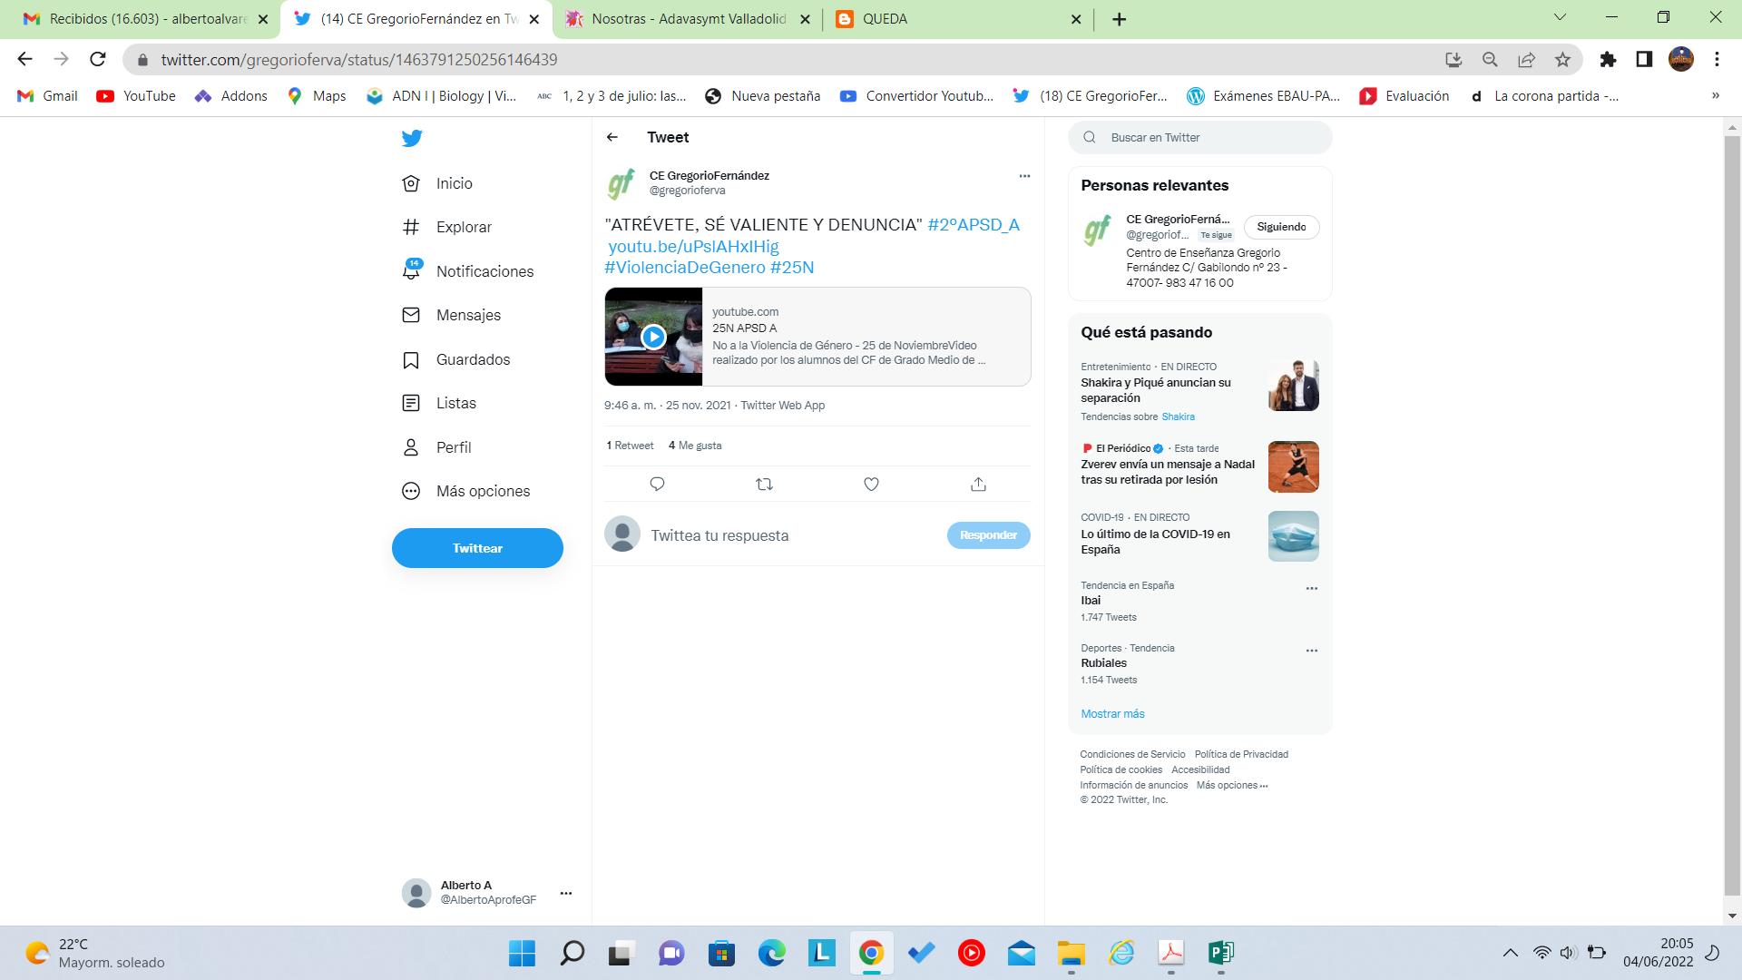
Task: Click the Twitter bird home logo
Action: pyautogui.click(x=412, y=138)
